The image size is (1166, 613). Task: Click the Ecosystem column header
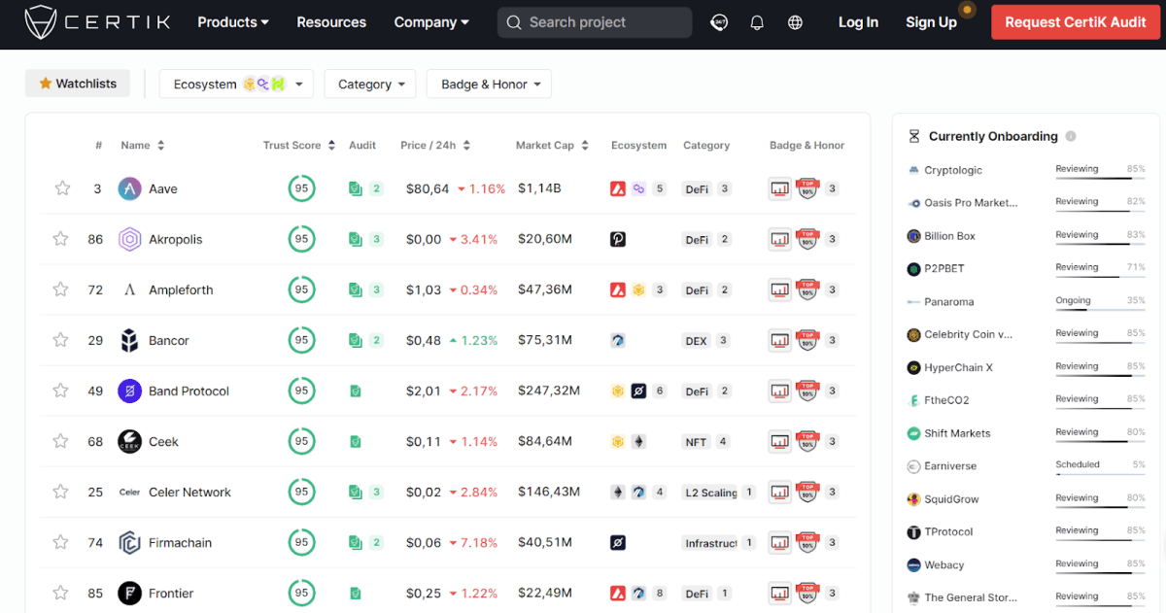click(x=638, y=146)
